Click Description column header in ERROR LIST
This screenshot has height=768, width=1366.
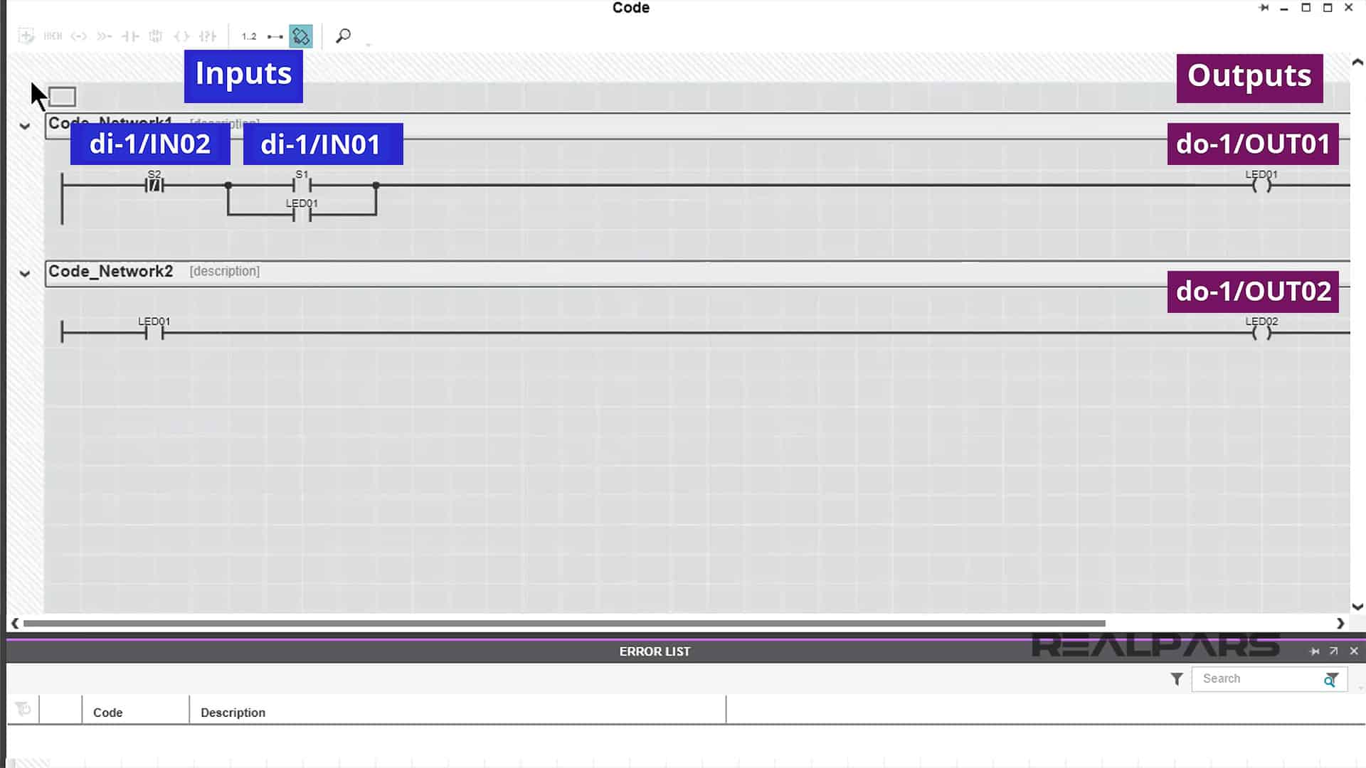pyautogui.click(x=232, y=712)
